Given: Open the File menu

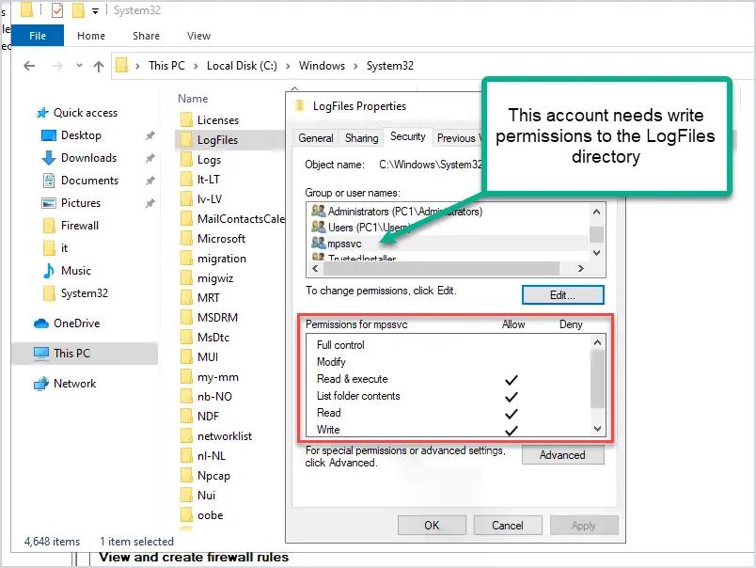Looking at the screenshot, I should pyautogui.click(x=38, y=36).
